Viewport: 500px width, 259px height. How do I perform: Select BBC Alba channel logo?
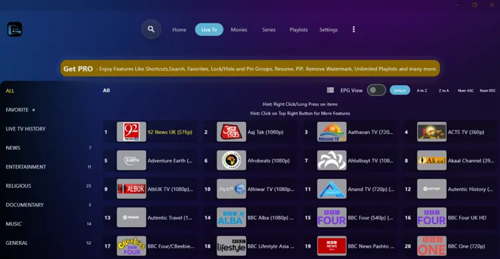coord(231,217)
